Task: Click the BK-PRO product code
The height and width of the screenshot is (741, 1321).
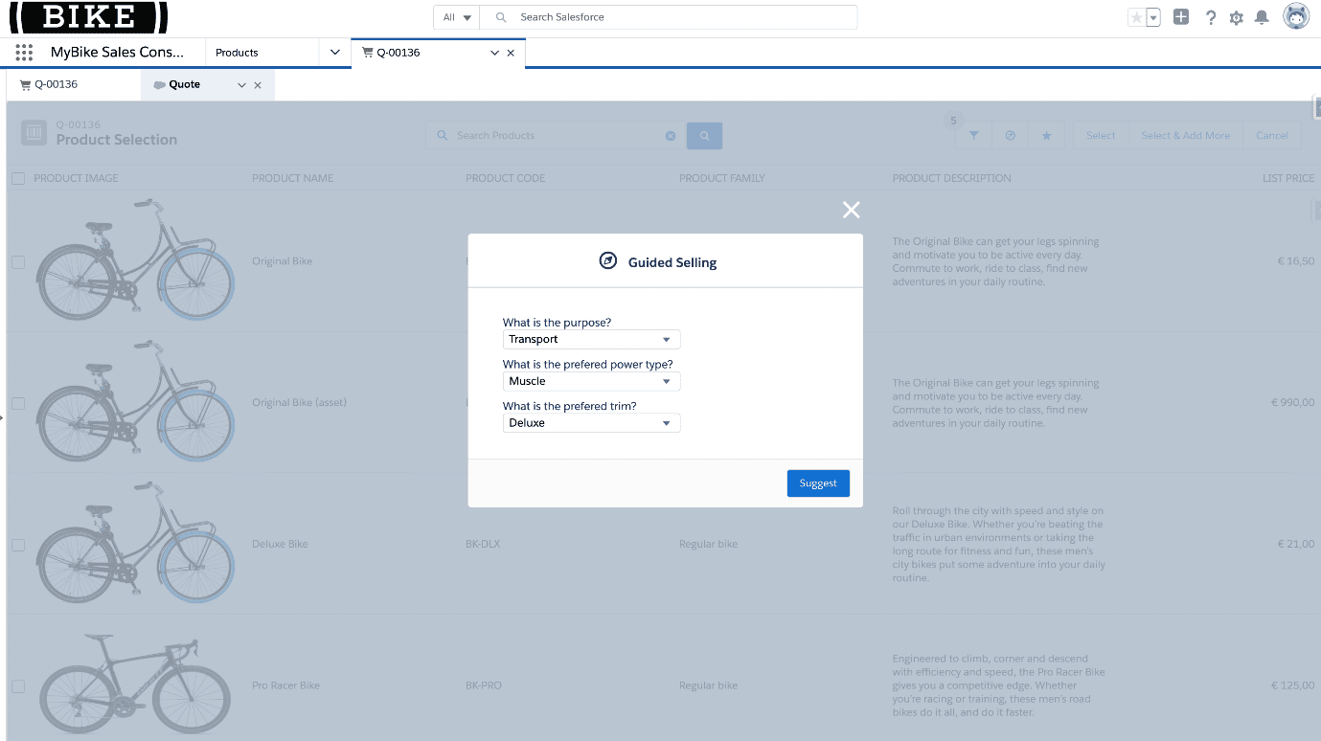Action: (484, 685)
